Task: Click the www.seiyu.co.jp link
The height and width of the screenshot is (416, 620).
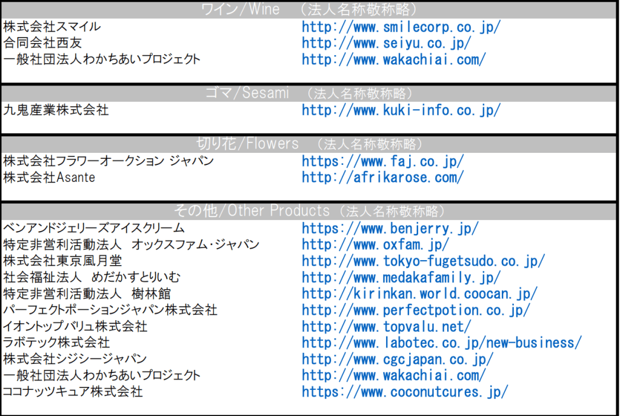Action: [x=386, y=44]
